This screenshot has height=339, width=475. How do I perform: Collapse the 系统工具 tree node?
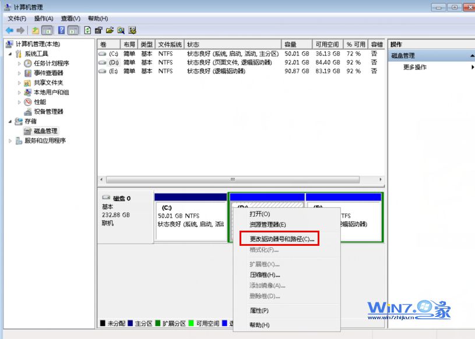click(10, 54)
